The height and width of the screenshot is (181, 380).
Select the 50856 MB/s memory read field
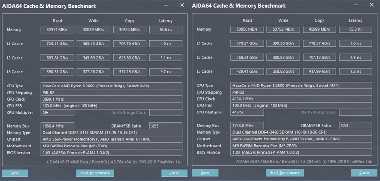point(247,29)
